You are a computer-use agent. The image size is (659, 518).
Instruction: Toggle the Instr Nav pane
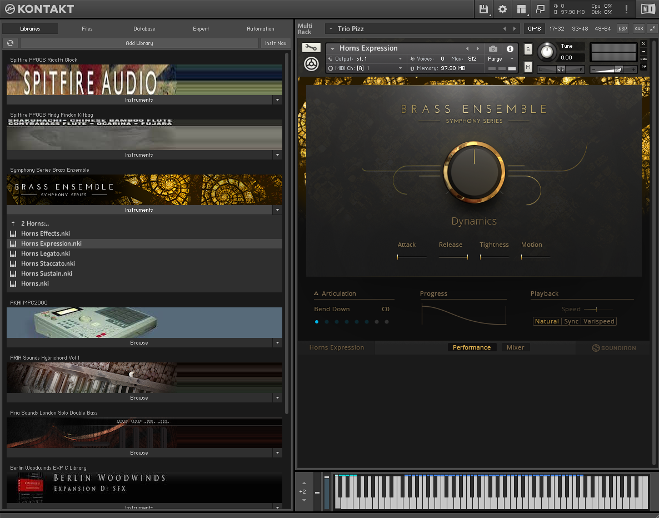click(x=276, y=43)
